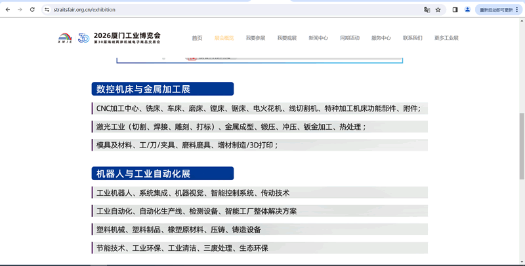Click the browser forward arrow
This screenshot has height=266, width=525.
pyautogui.click(x=19, y=10)
